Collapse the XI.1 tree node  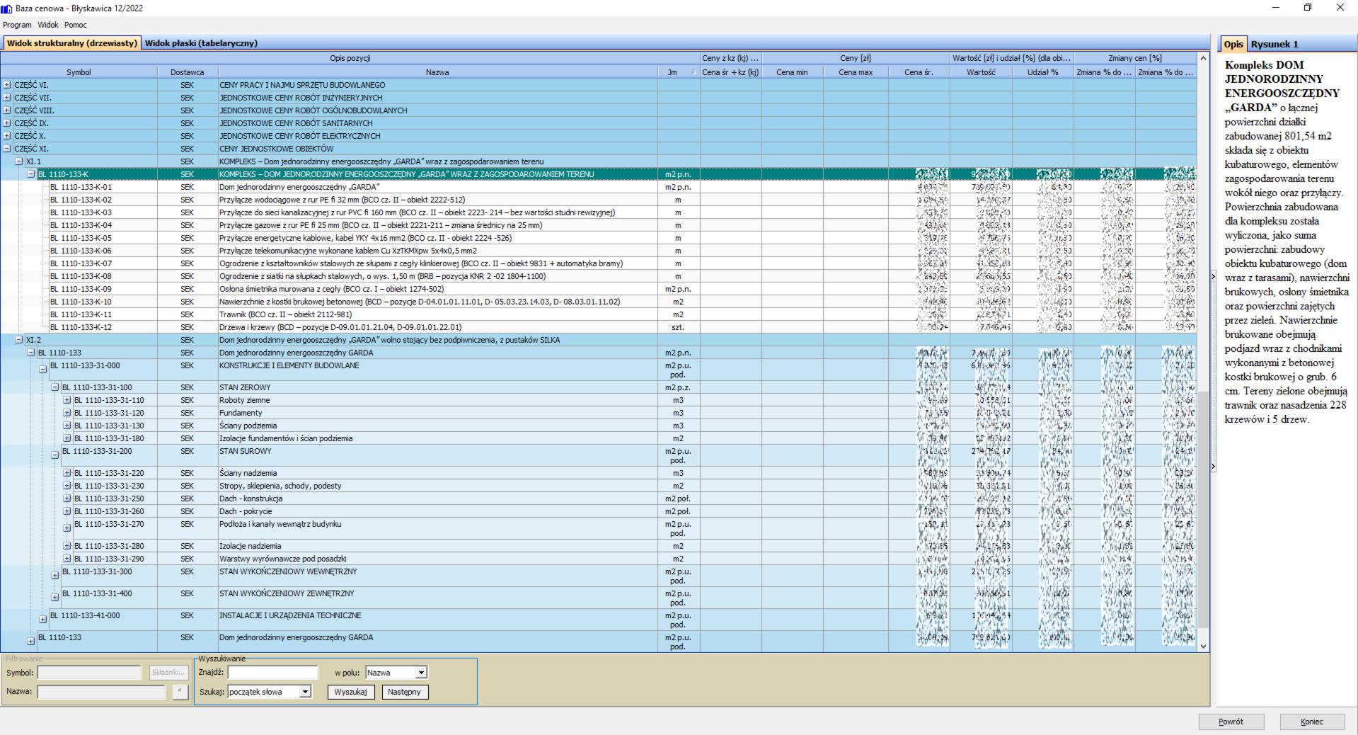[19, 161]
